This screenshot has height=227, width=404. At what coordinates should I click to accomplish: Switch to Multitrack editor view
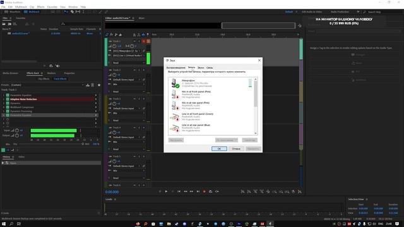point(32,12)
